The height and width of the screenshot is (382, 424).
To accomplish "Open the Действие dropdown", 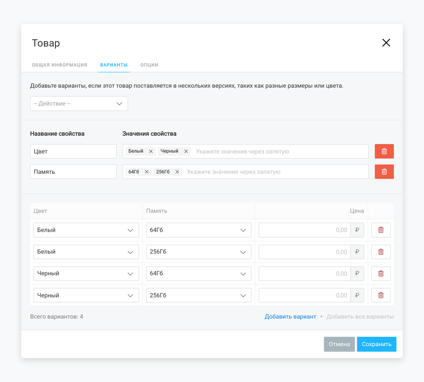I will 79,104.
